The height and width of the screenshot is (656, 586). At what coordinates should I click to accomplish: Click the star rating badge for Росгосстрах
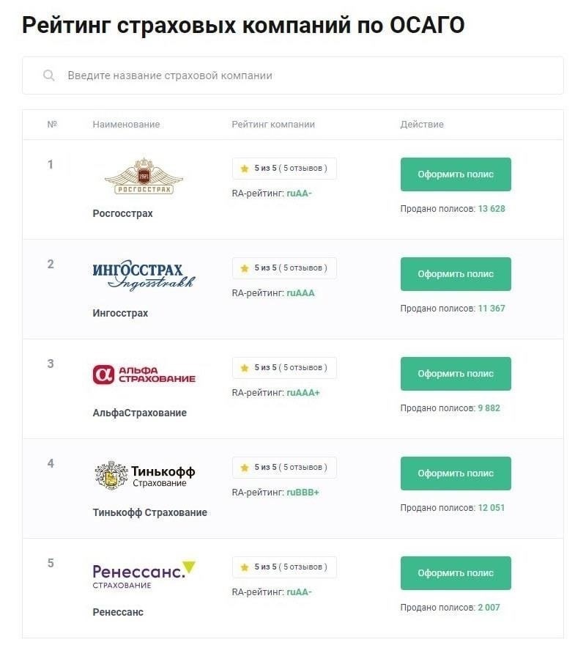coord(284,168)
